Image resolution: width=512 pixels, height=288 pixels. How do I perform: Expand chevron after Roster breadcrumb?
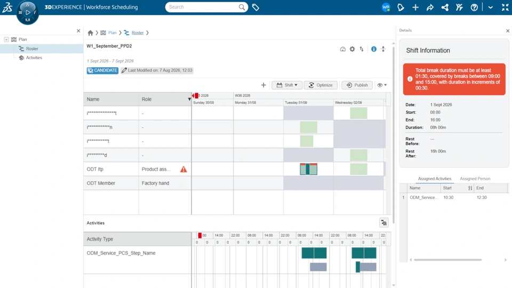coord(148,33)
